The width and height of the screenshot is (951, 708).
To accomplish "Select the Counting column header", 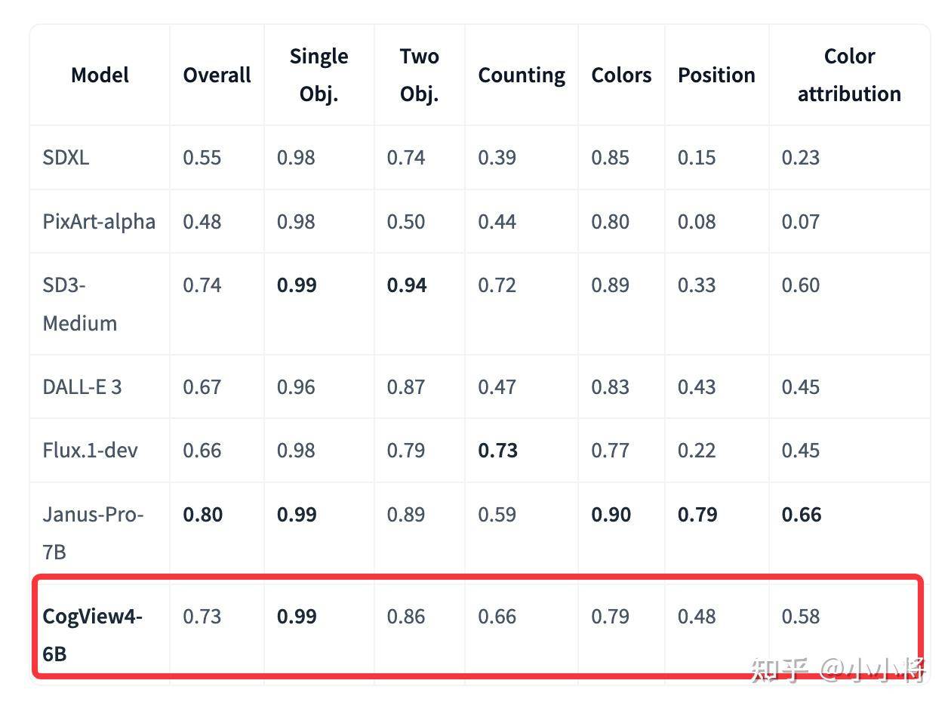I will [522, 75].
